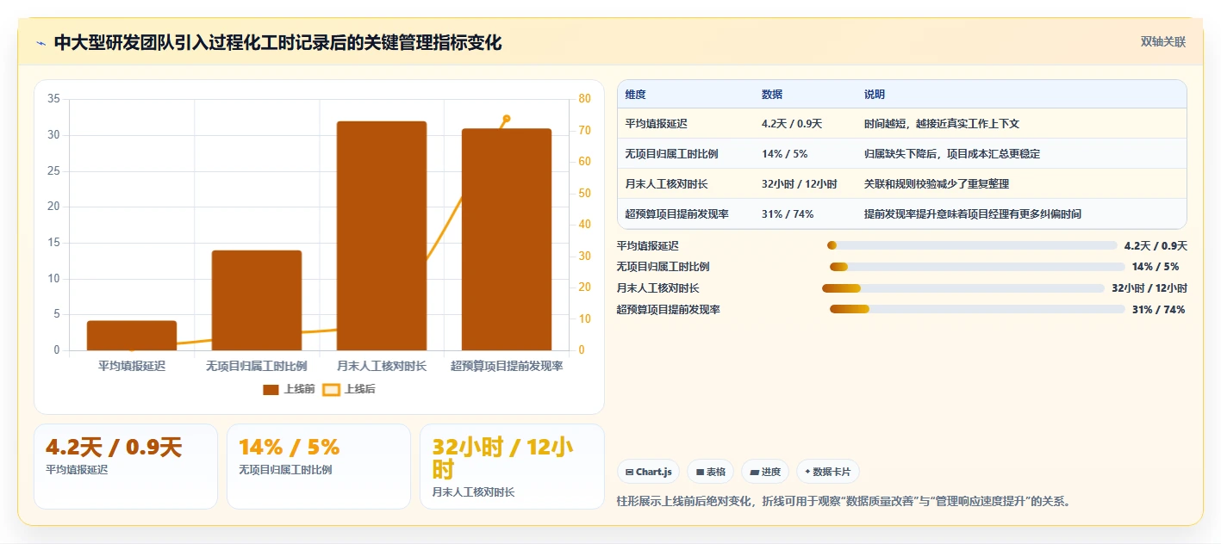Image resolution: width=1221 pixels, height=544 pixels.
Task: Click the 月末人工核对时长 x-axis label
Action: point(382,367)
